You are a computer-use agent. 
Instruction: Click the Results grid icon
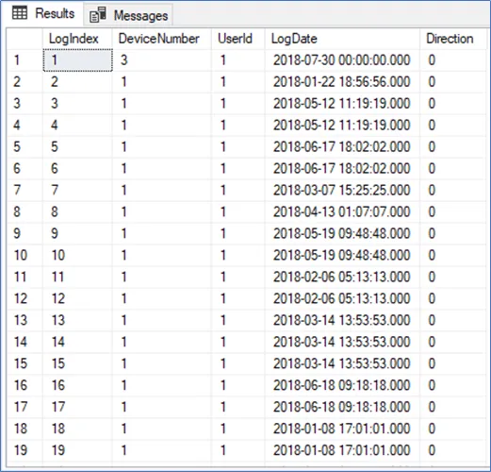20,13
